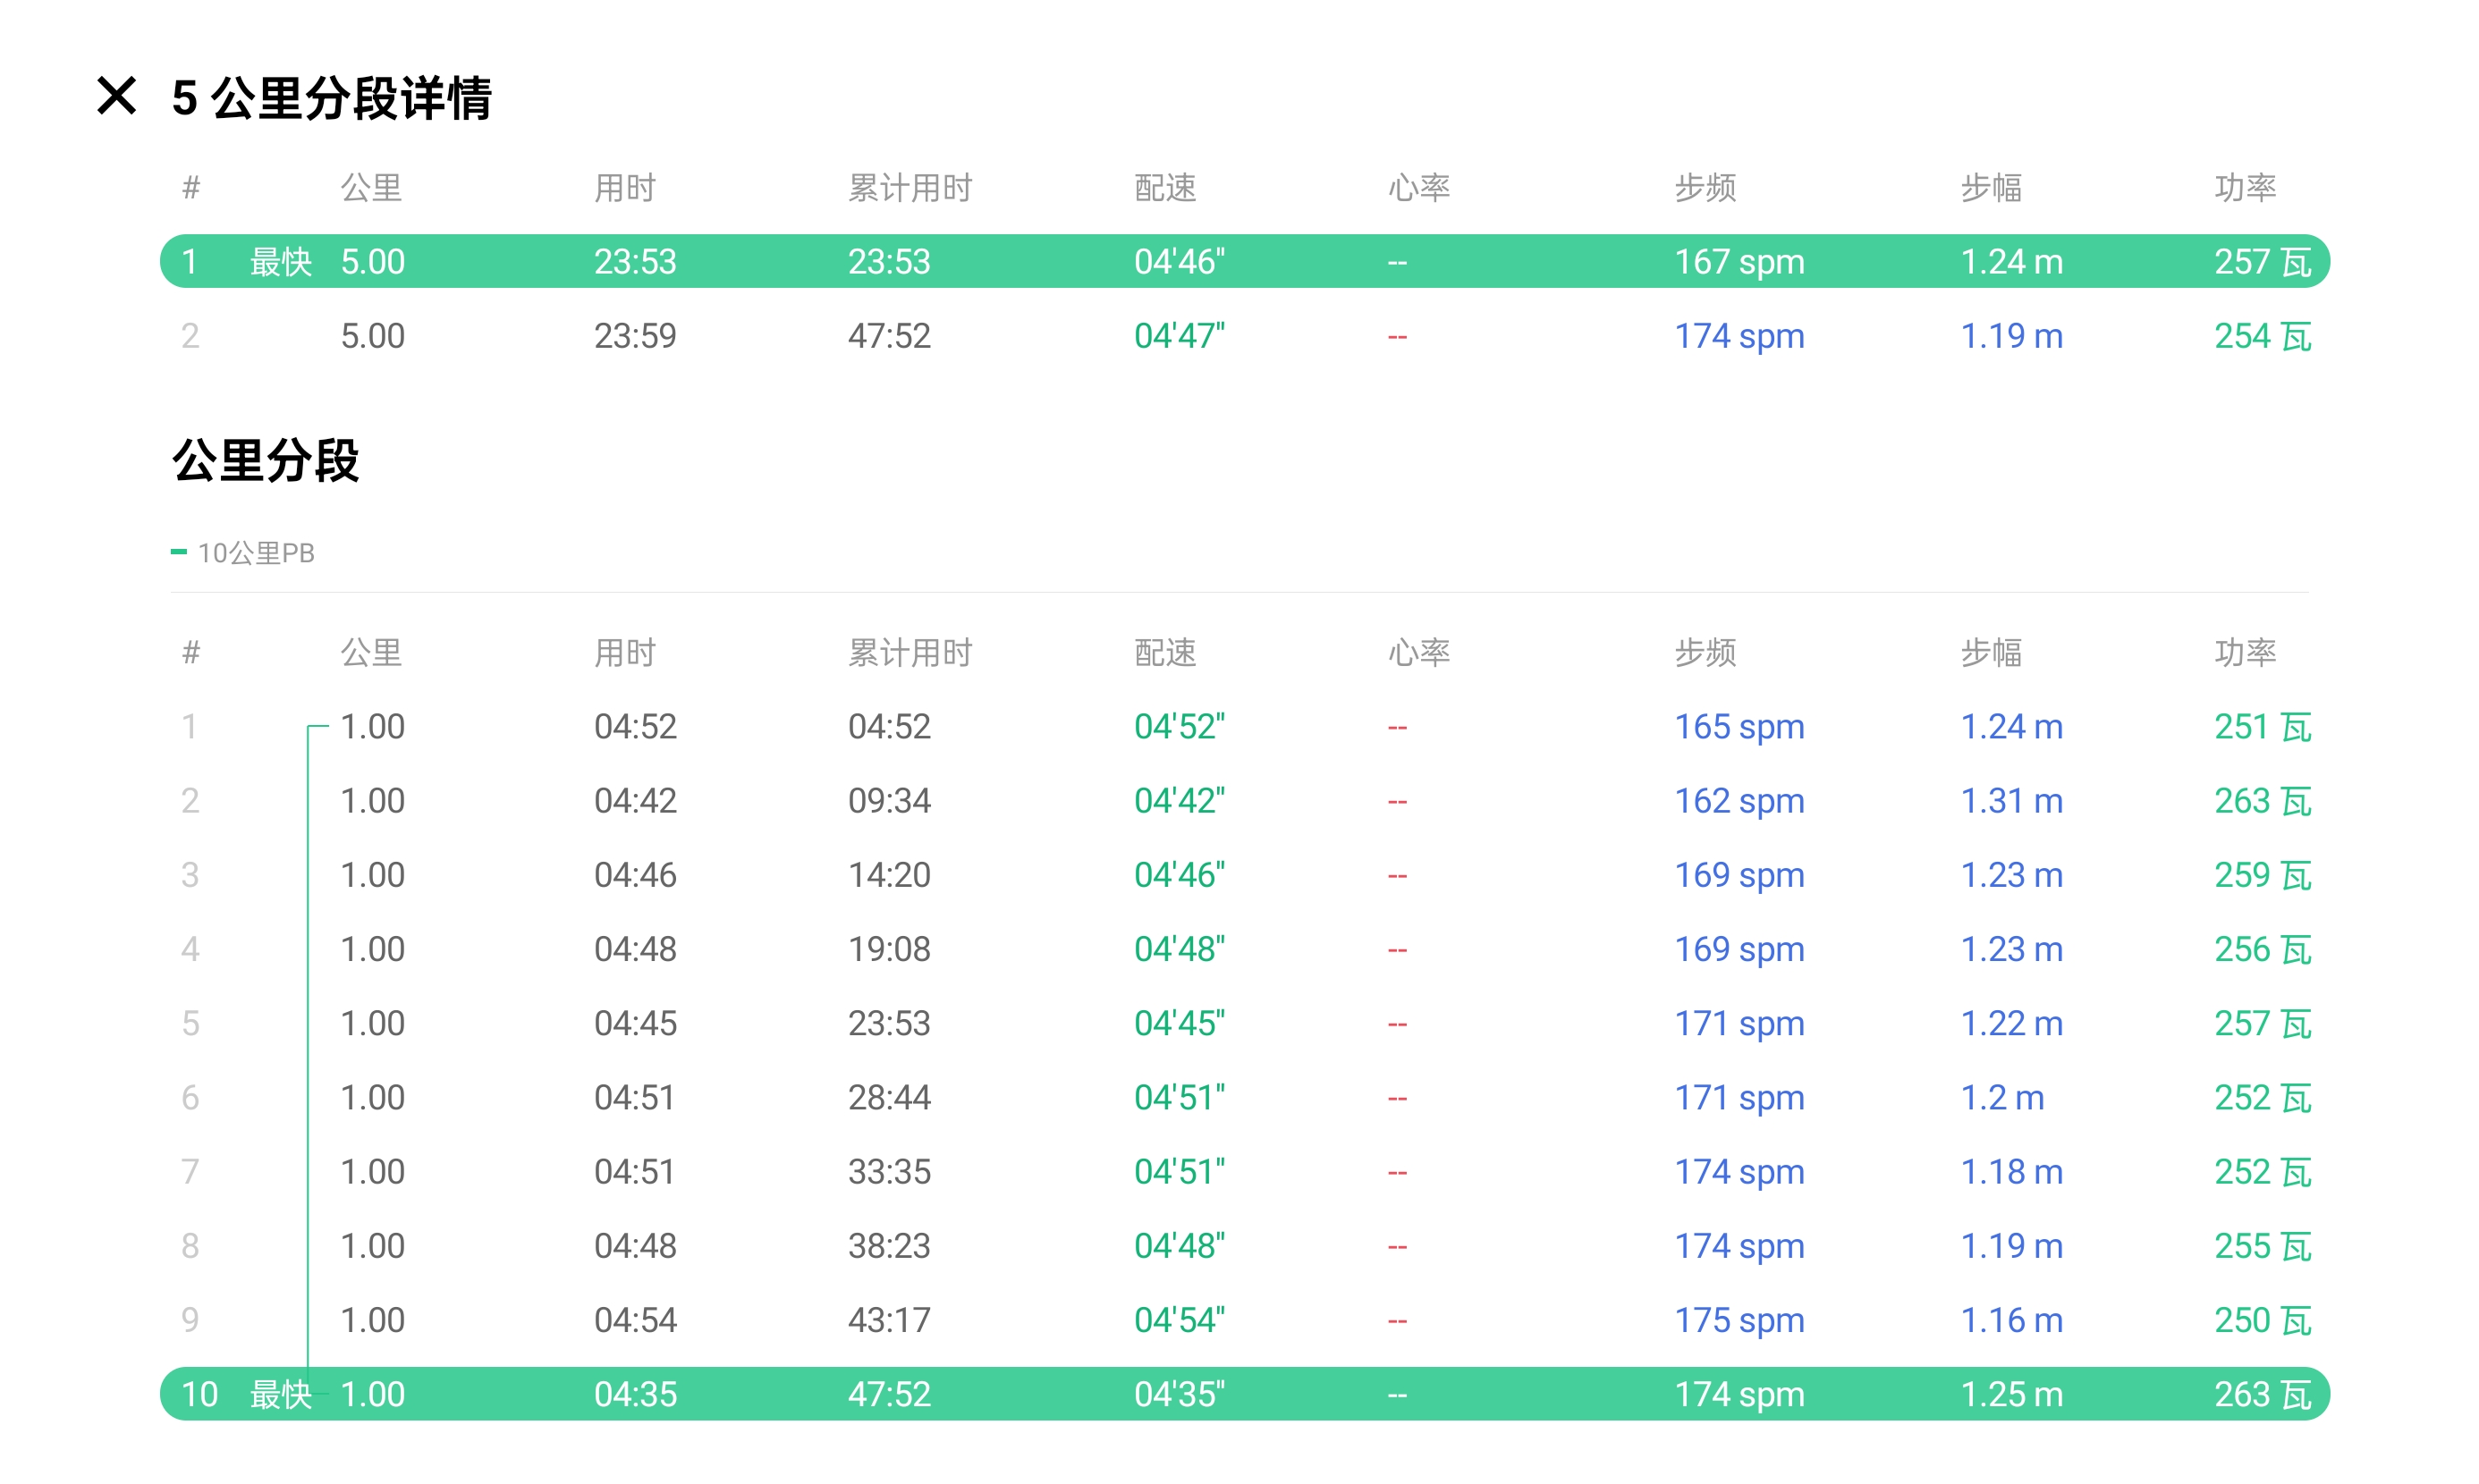This screenshot has height=1484, width=2479.
Task: Click the 配速 column header in 5 km table
Action: coord(1164,187)
